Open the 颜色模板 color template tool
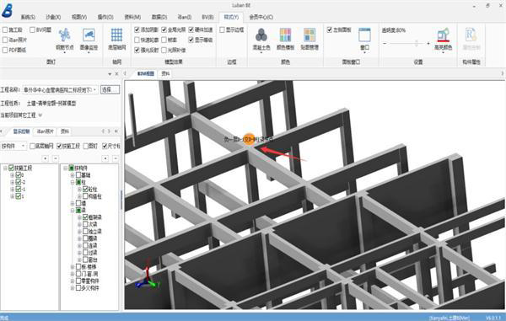 pos(285,39)
